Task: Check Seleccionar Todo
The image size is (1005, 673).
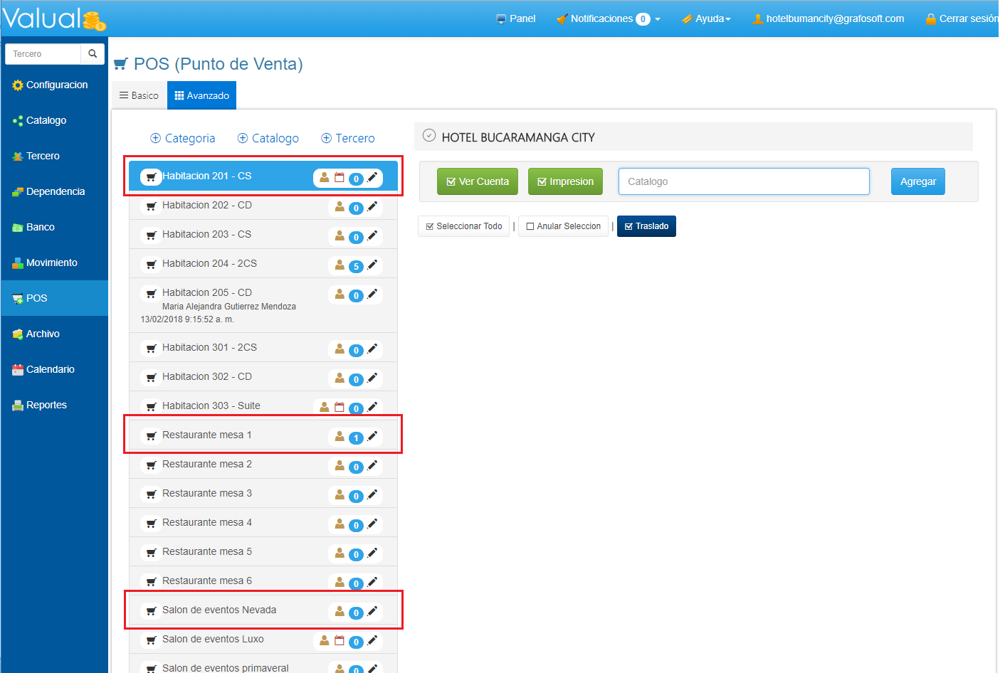Action: coord(464,226)
